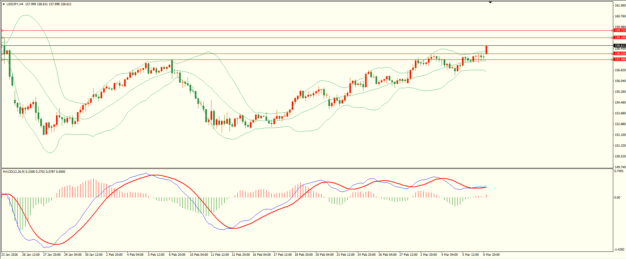Select left handle of the 157.588 line
The width and height of the screenshot is (626, 259).
point(2,59)
